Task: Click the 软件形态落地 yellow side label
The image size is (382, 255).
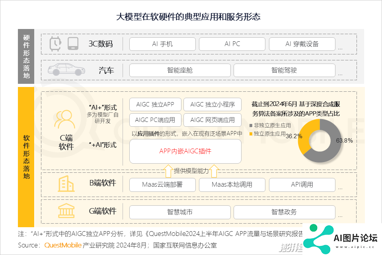Action: pyautogui.click(x=26, y=157)
